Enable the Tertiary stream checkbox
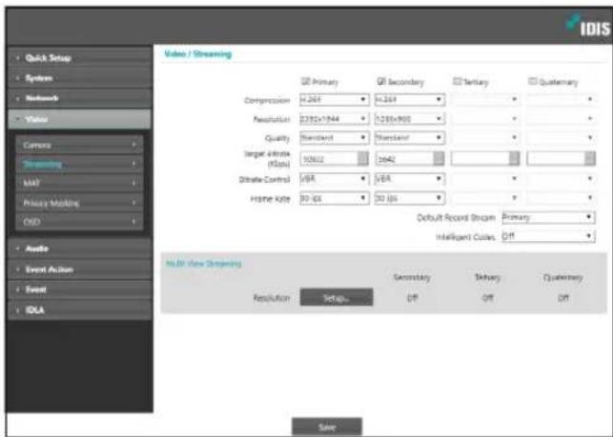This screenshot has height=437, width=613. click(457, 81)
